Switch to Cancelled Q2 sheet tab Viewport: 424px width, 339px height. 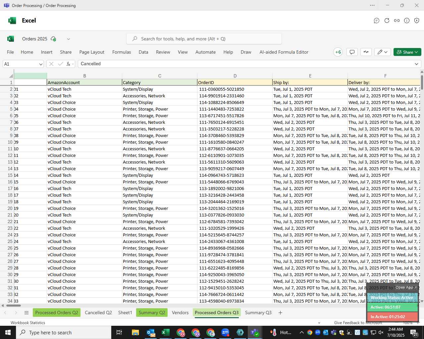click(98, 313)
